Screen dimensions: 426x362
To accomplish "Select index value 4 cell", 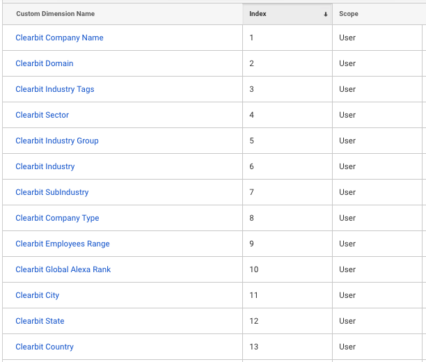I will pos(287,115).
